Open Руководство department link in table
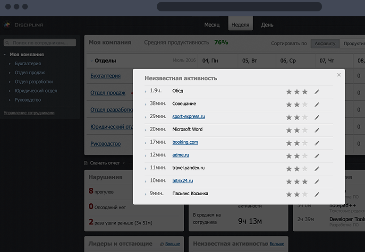 coord(105,144)
